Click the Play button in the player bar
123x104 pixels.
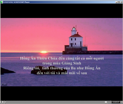tap(2, 102)
